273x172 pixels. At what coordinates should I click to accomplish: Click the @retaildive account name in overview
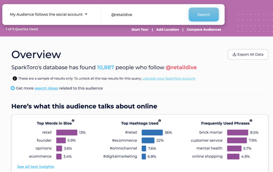pyautogui.click(x=181, y=68)
